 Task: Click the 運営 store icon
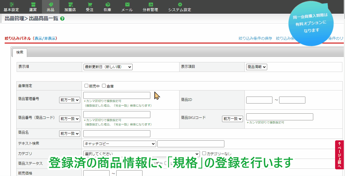click(x=33, y=5)
